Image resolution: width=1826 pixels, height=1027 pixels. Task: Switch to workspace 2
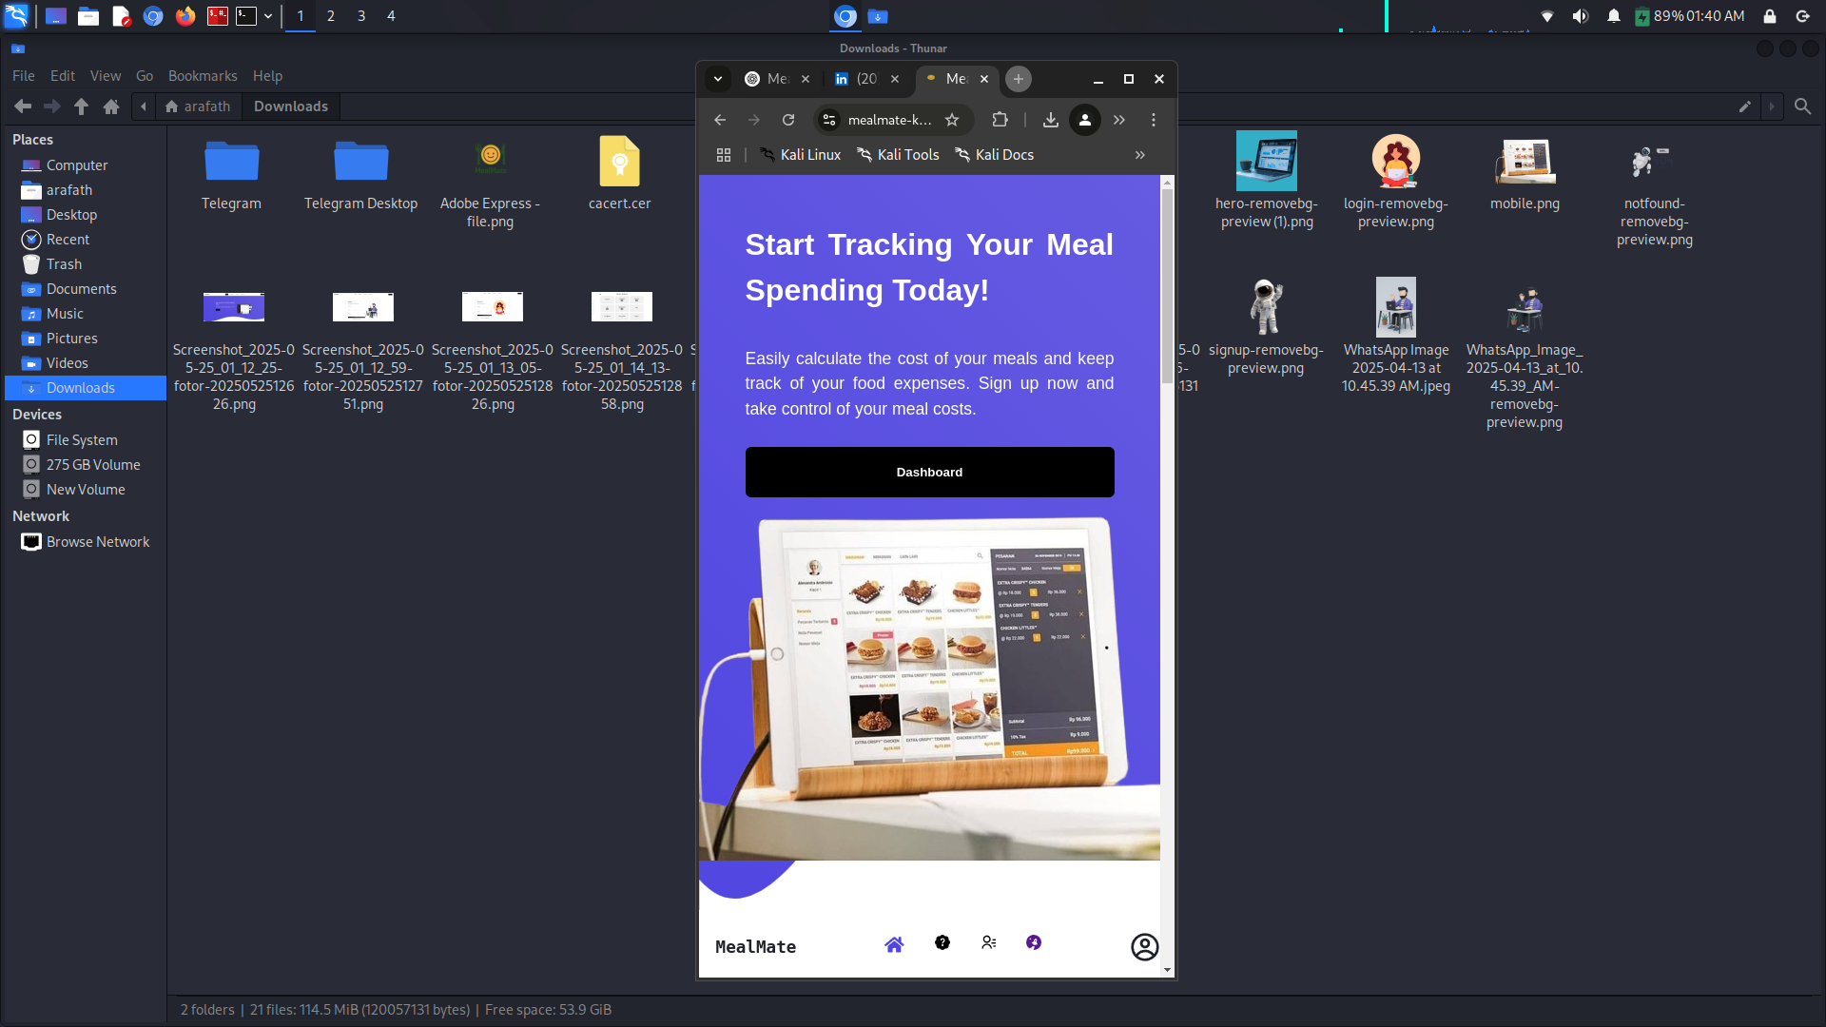(331, 16)
